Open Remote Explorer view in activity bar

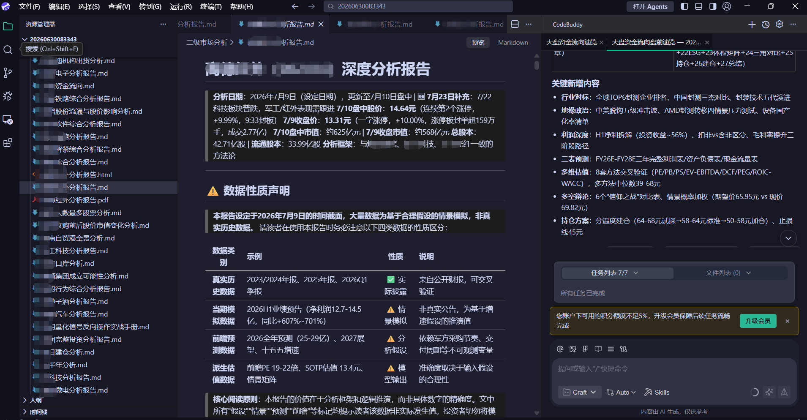8,120
